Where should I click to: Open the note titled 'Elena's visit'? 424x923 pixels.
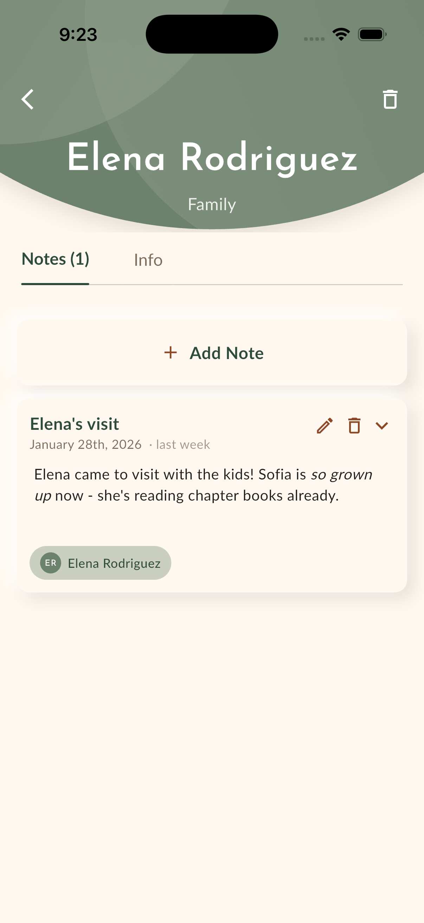(x=75, y=424)
